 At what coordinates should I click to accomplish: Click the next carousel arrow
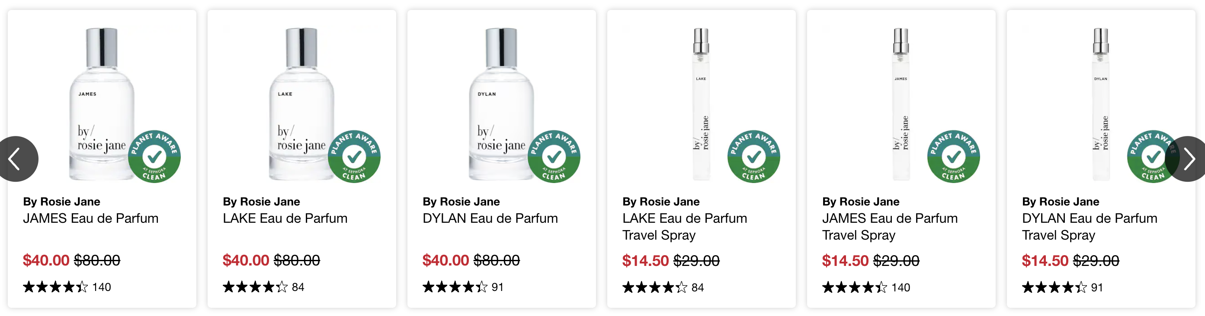tap(1187, 159)
